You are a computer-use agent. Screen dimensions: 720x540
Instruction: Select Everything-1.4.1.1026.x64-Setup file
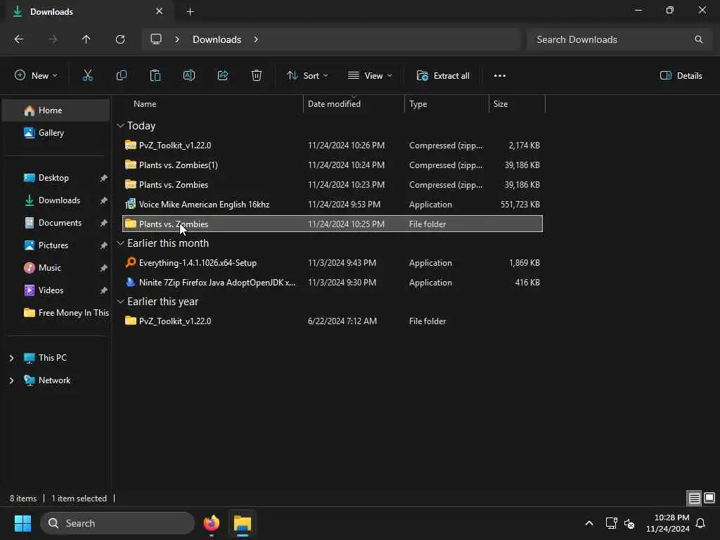pos(333,263)
